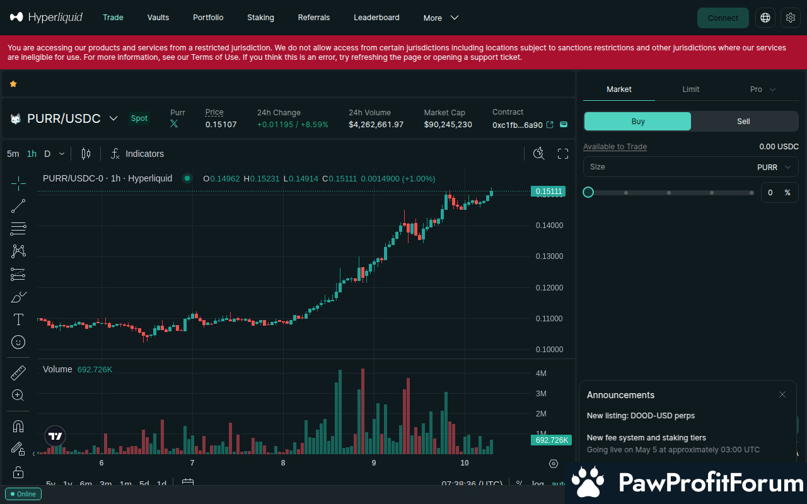The height and width of the screenshot is (504, 807).
Task: Toggle the Buy order side
Action: 637,121
